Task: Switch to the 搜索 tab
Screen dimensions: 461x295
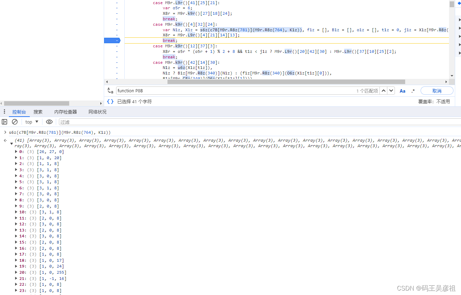Action: tap(38, 112)
